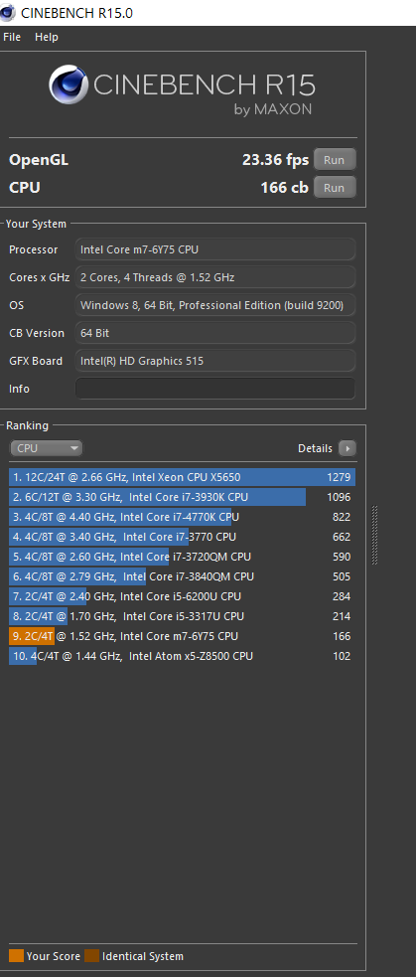This screenshot has height=977, width=416.
Task: Click the Cores x GHz field
Action: [x=215, y=277]
